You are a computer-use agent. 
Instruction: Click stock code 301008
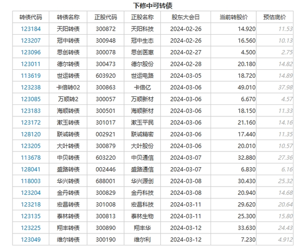[x=106, y=204]
